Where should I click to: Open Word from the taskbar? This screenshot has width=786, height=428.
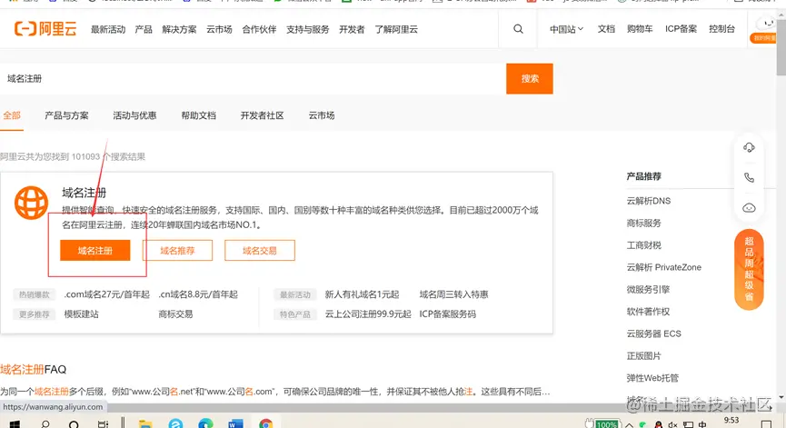click(x=235, y=424)
